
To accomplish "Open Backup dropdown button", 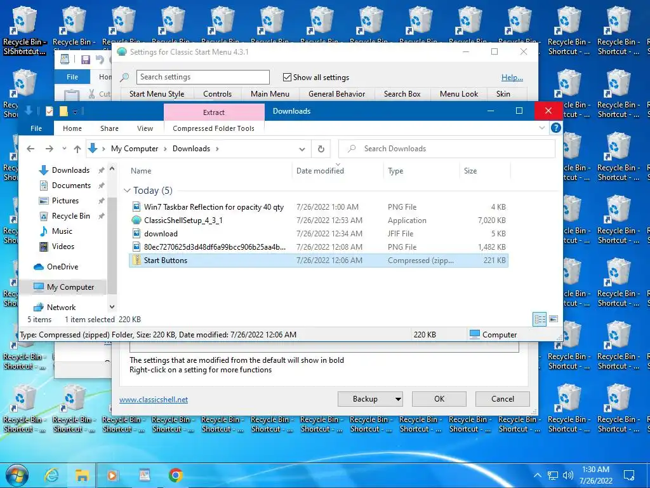I will tap(370, 399).
